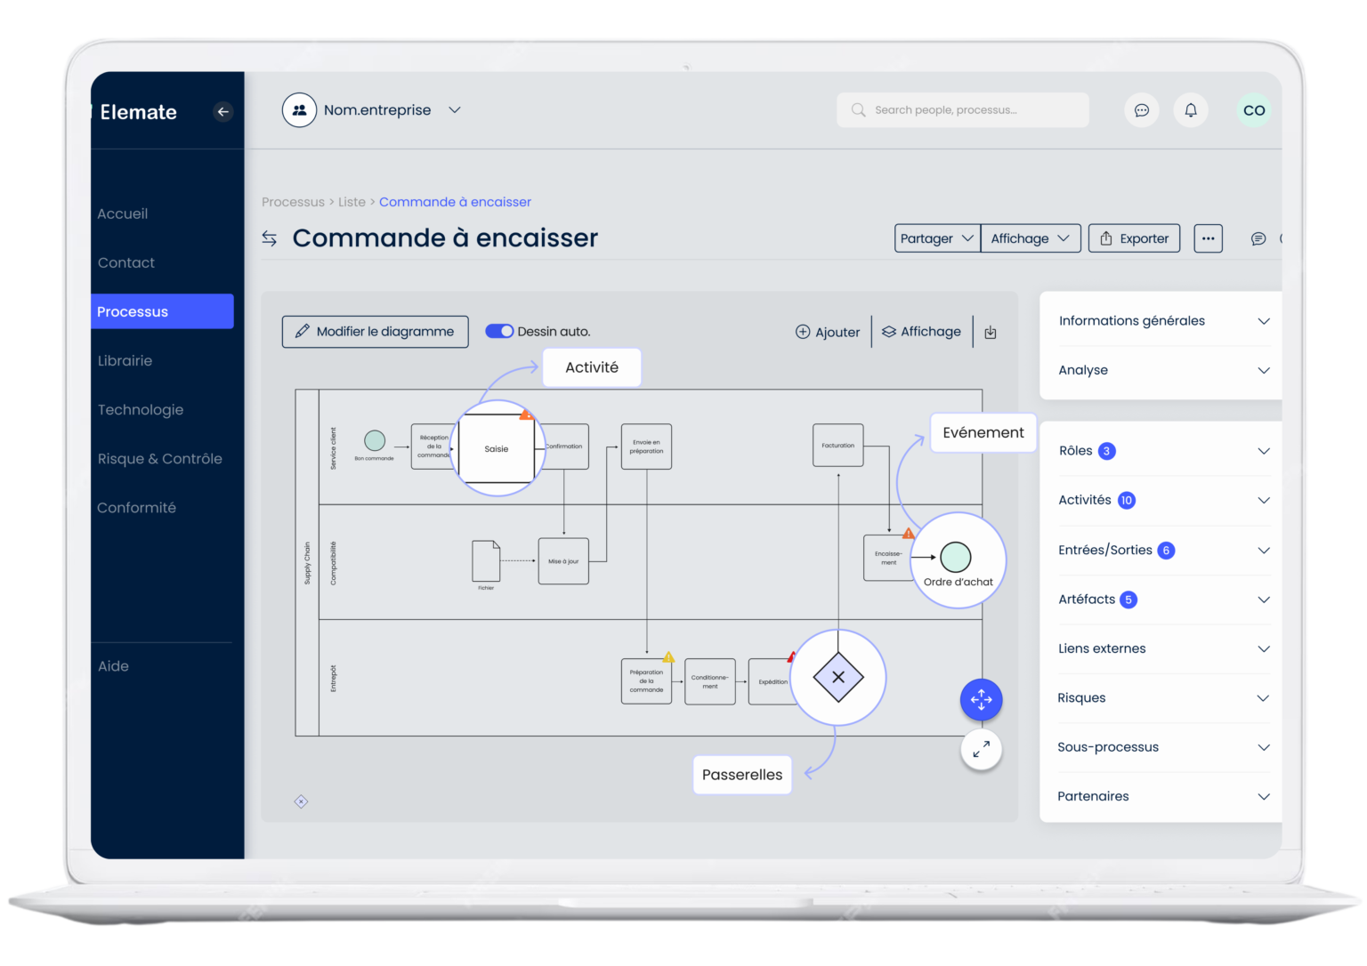Open the layers Affichage icon above the diagram
Viewport: 1367px width, 966px height.
coord(923,331)
